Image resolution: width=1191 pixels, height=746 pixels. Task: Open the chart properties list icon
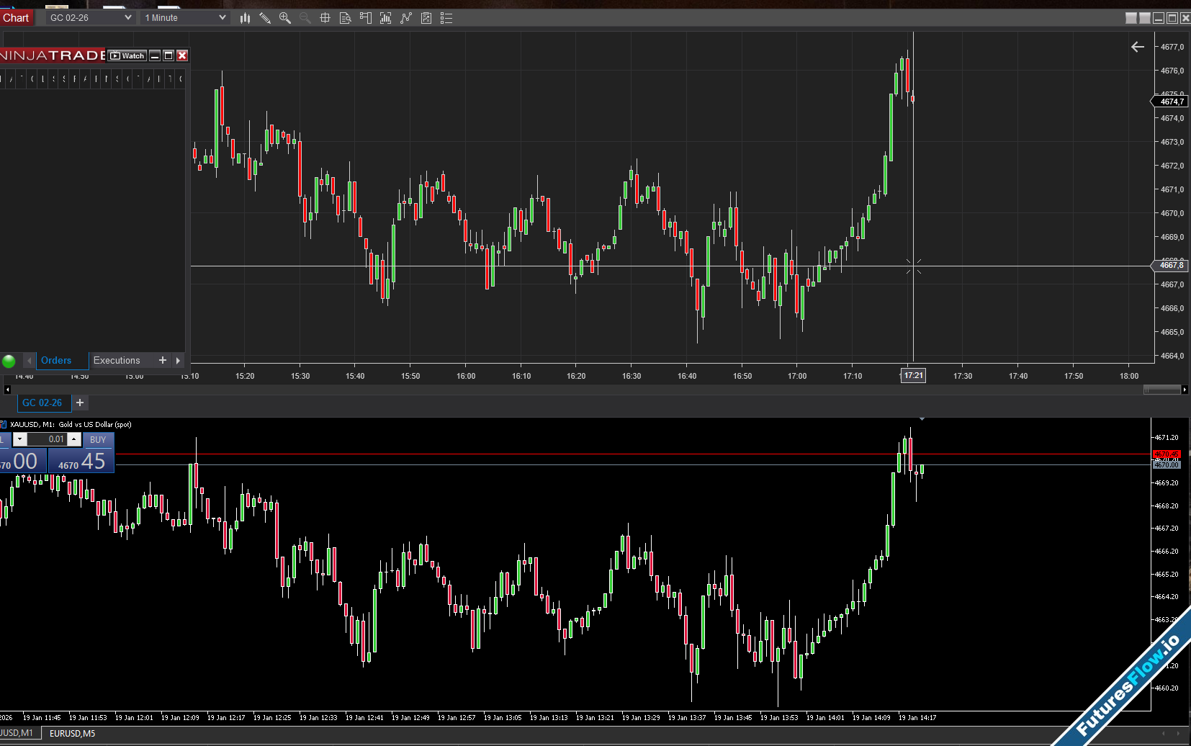pos(446,18)
